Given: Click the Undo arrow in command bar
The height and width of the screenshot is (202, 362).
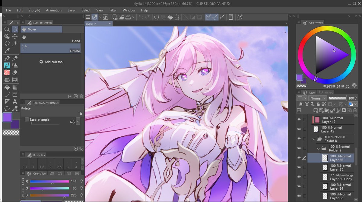Looking at the screenshot, I should pos(141,17).
